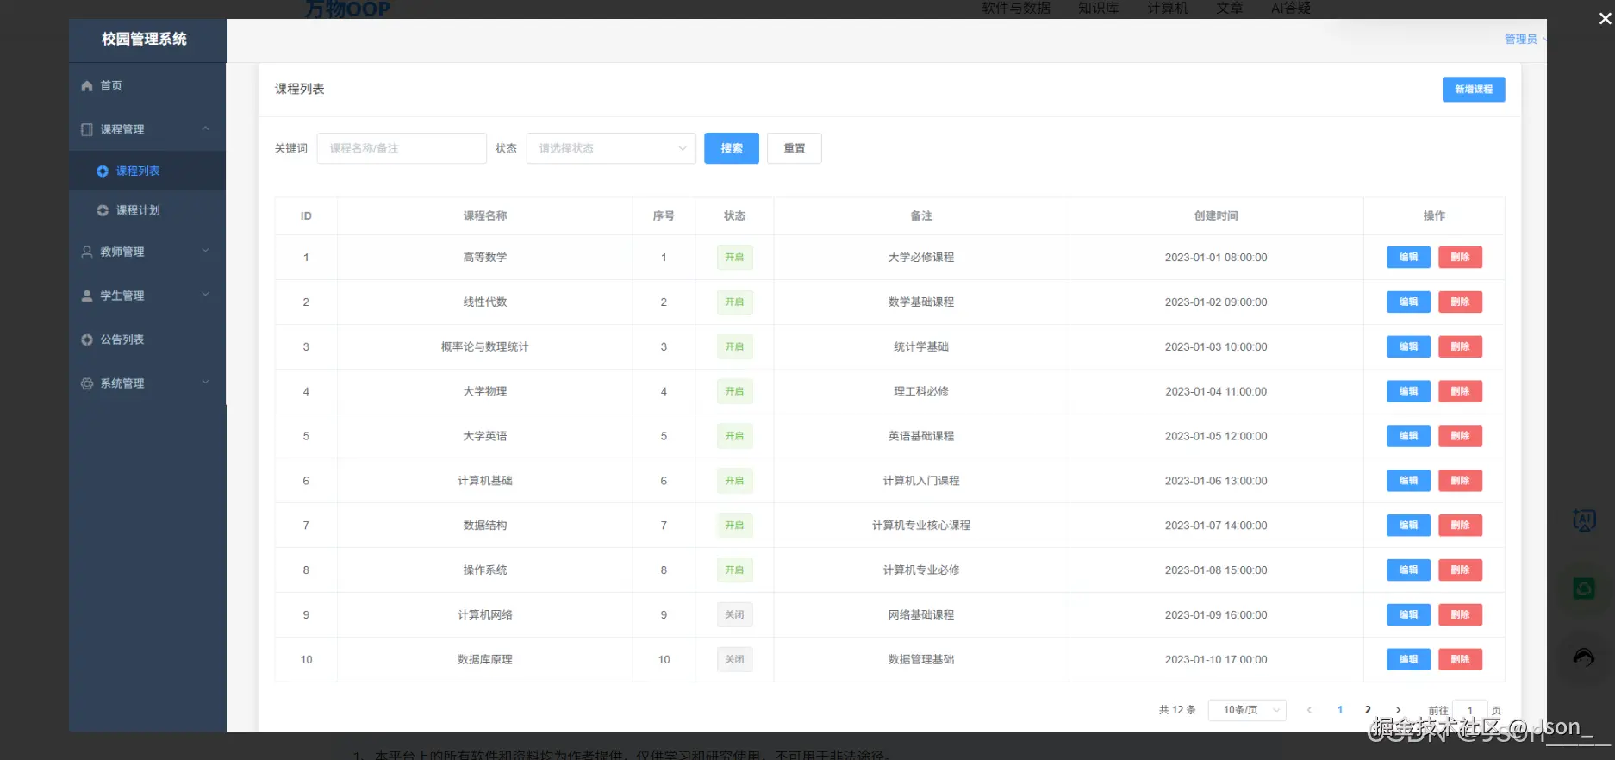Click the 学生管理 user icon
This screenshot has width=1615, height=760.
point(87,296)
